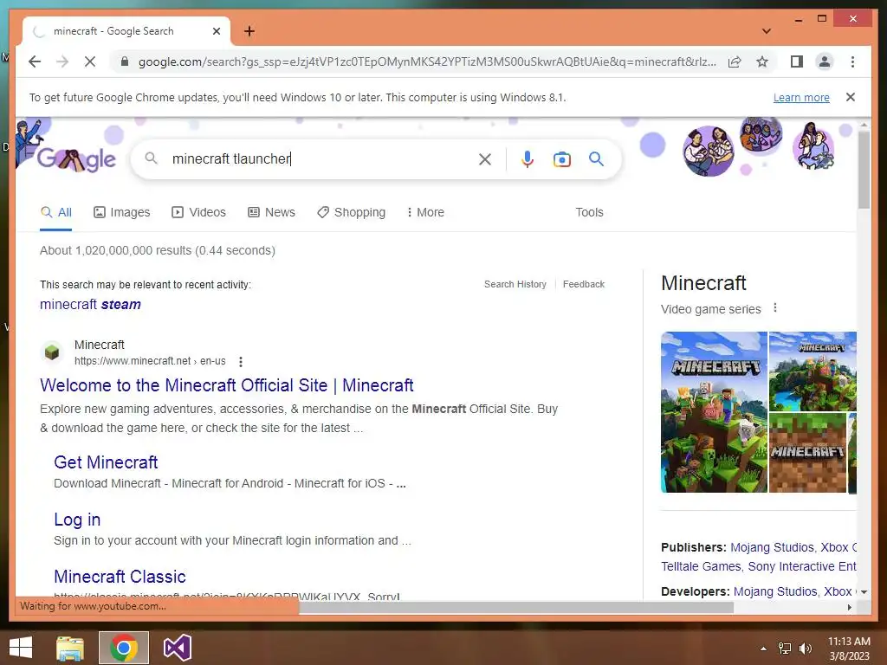Search by image with camera icon
887x665 pixels.
point(561,159)
